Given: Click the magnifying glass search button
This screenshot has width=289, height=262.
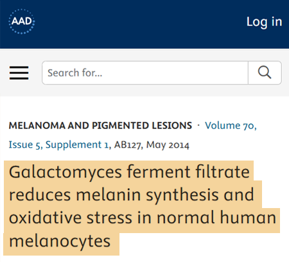Looking at the screenshot, I should tap(265, 73).
